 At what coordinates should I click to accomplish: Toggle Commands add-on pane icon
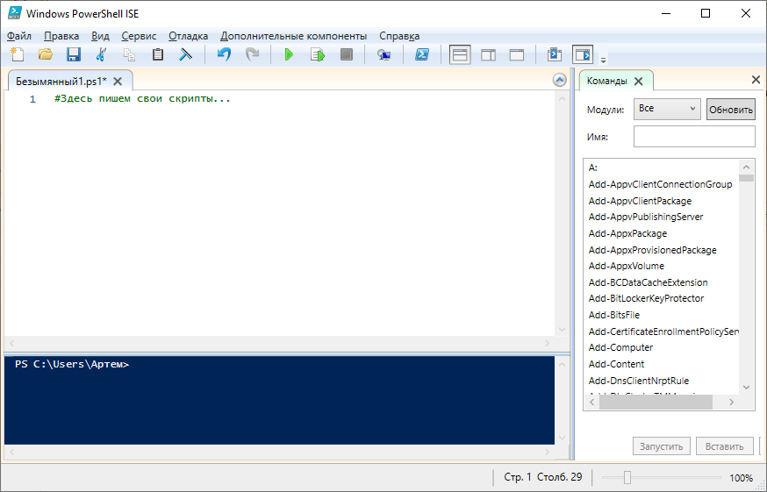tap(583, 54)
